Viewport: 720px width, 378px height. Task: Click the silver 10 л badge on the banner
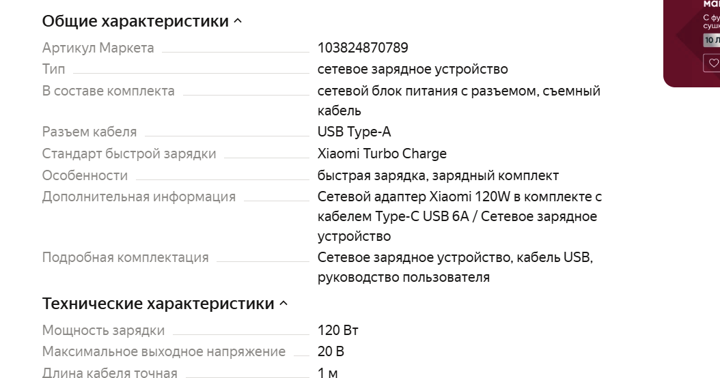[712, 40]
